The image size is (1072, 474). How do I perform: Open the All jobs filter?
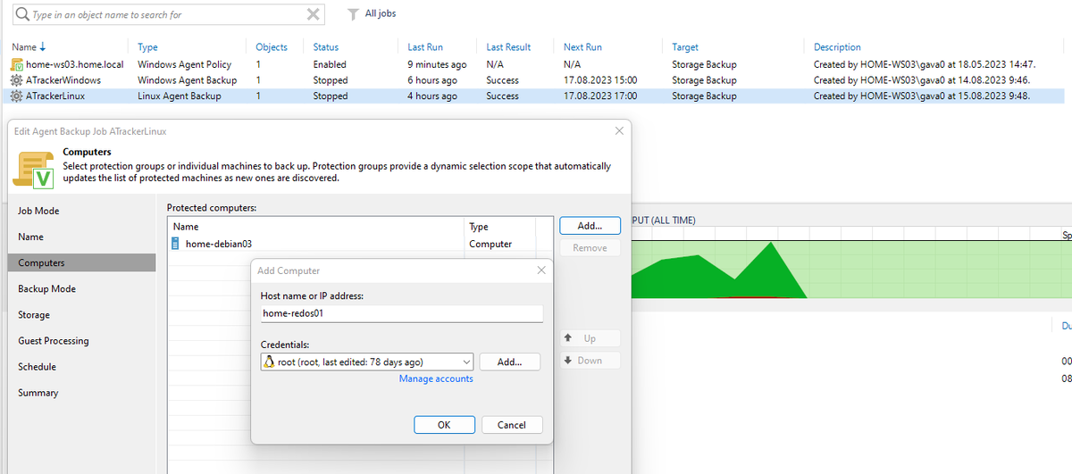381,14
